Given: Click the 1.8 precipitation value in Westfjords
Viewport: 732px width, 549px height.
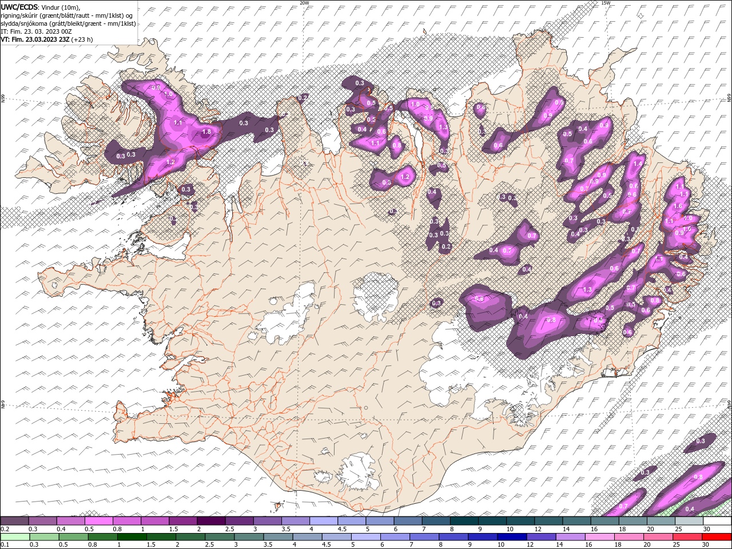Looking at the screenshot, I should pos(206,132).
